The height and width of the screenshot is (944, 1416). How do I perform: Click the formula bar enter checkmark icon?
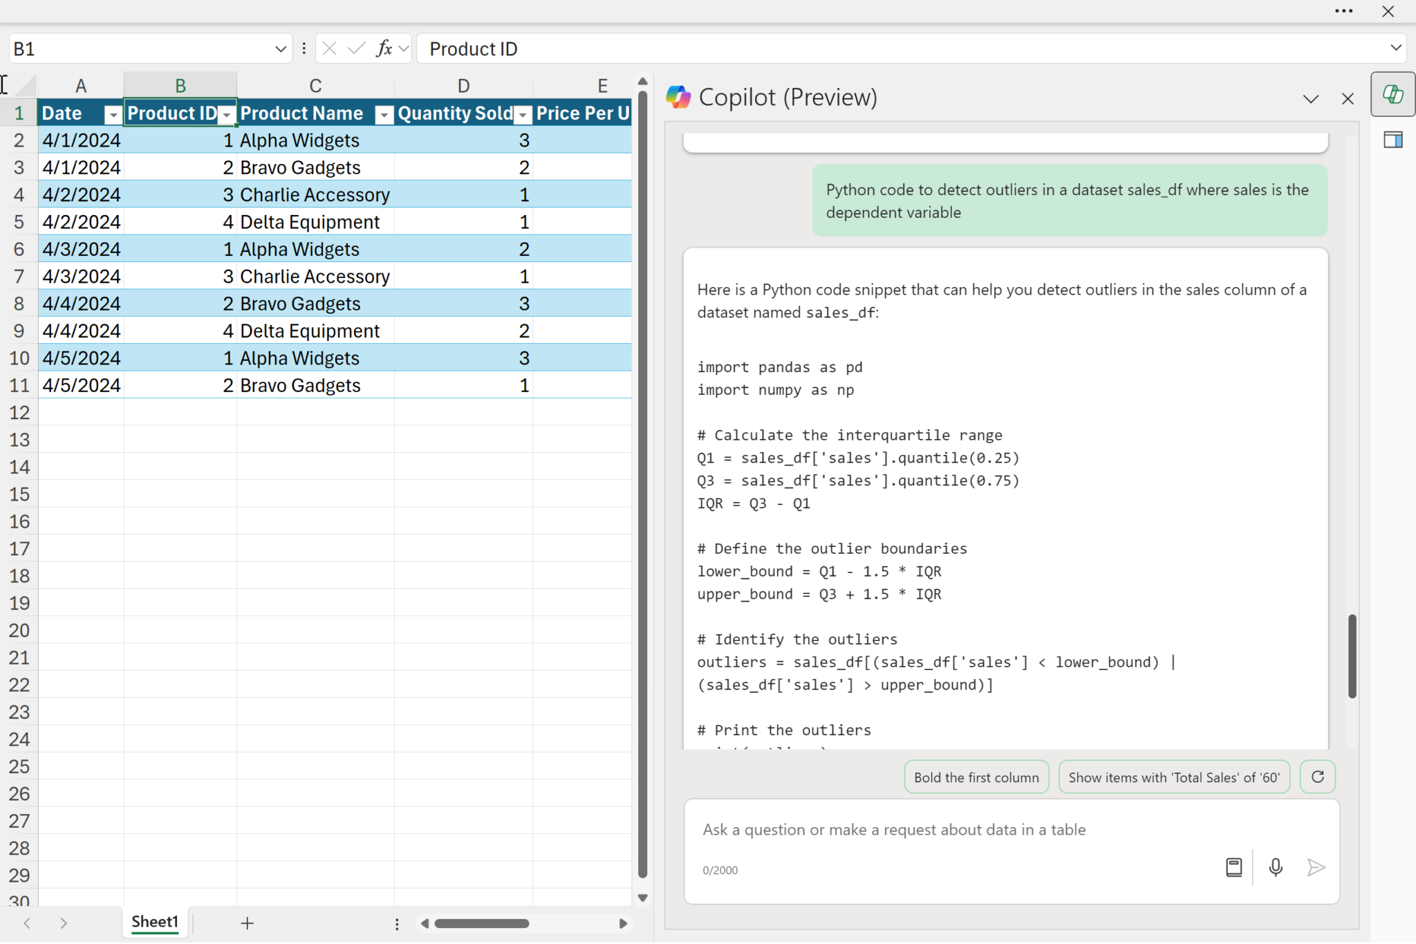357,48
